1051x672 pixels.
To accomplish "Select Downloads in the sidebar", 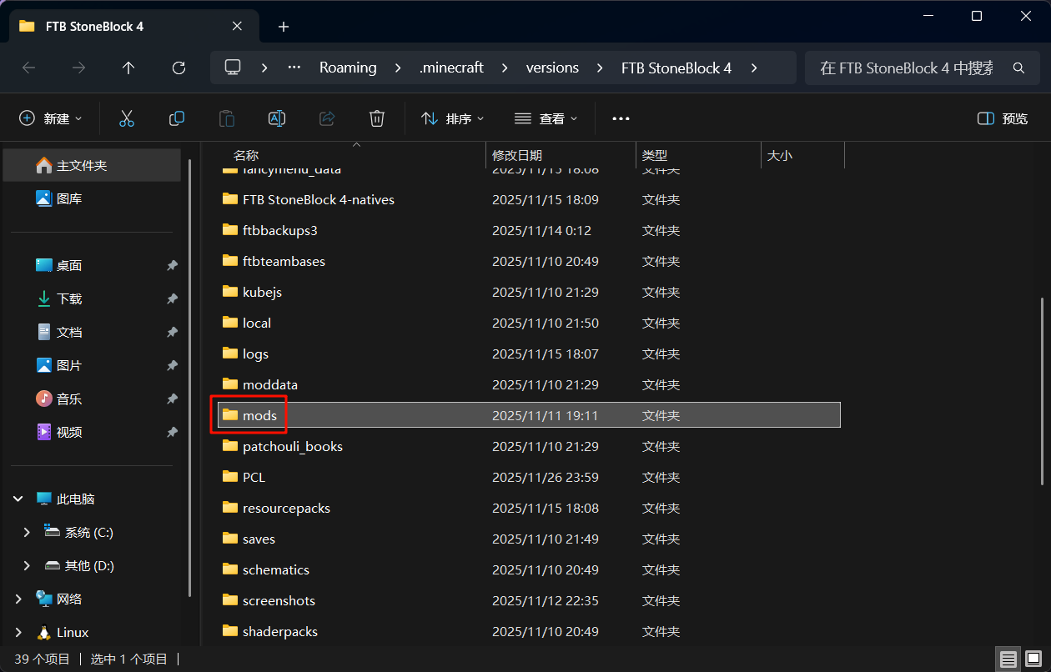I will pos(69,298).
